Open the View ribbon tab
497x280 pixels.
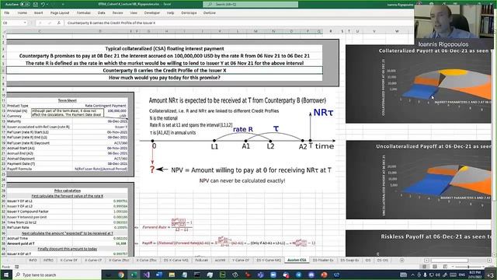tap(134, 13)
